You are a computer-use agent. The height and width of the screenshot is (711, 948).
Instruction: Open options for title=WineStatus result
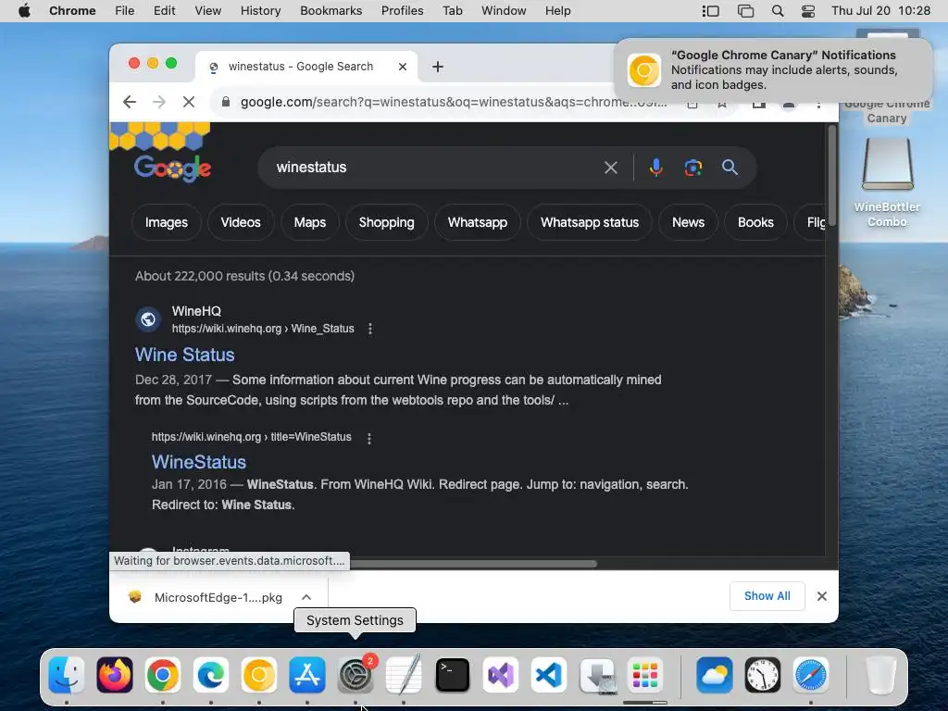(x=369, y=438)
